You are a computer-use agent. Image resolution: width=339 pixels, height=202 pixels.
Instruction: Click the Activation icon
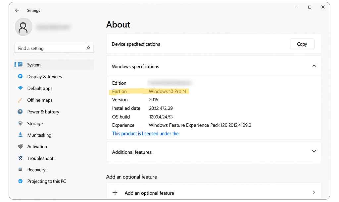(20, 146)
